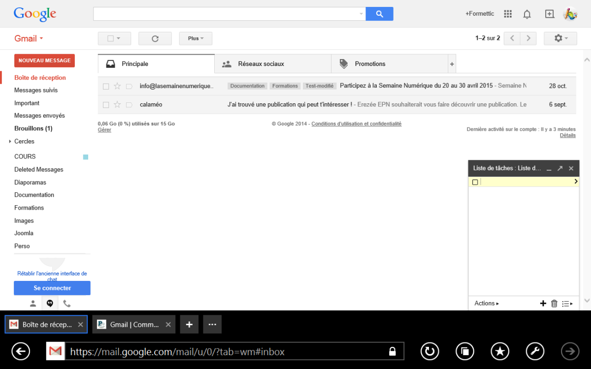Open the tasks Actions menu

tap(487, 304)
